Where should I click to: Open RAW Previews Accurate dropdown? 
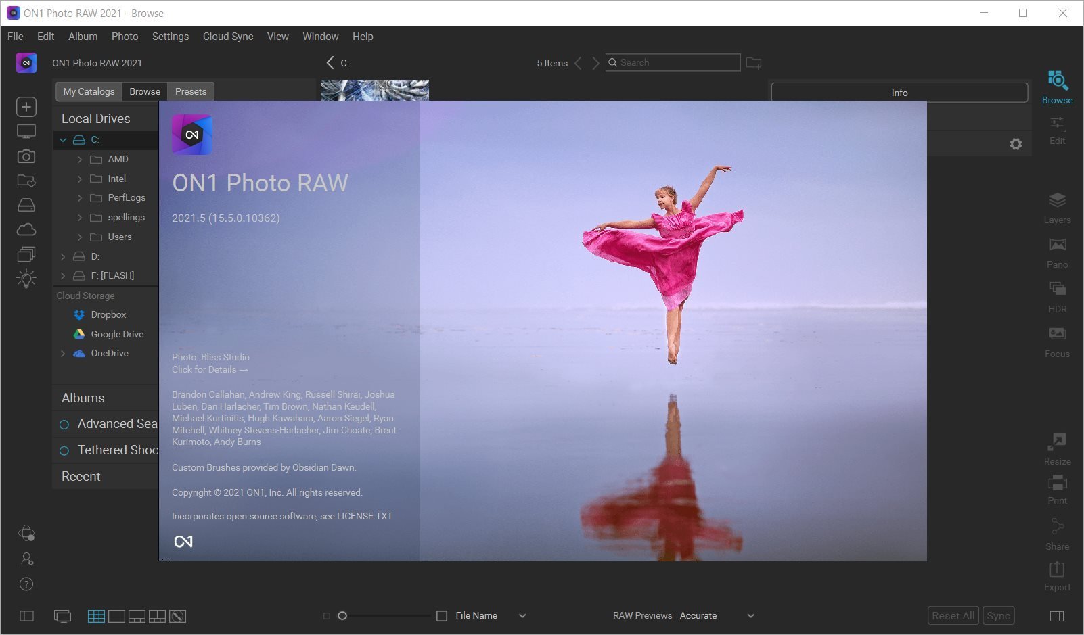click(750, 616)
